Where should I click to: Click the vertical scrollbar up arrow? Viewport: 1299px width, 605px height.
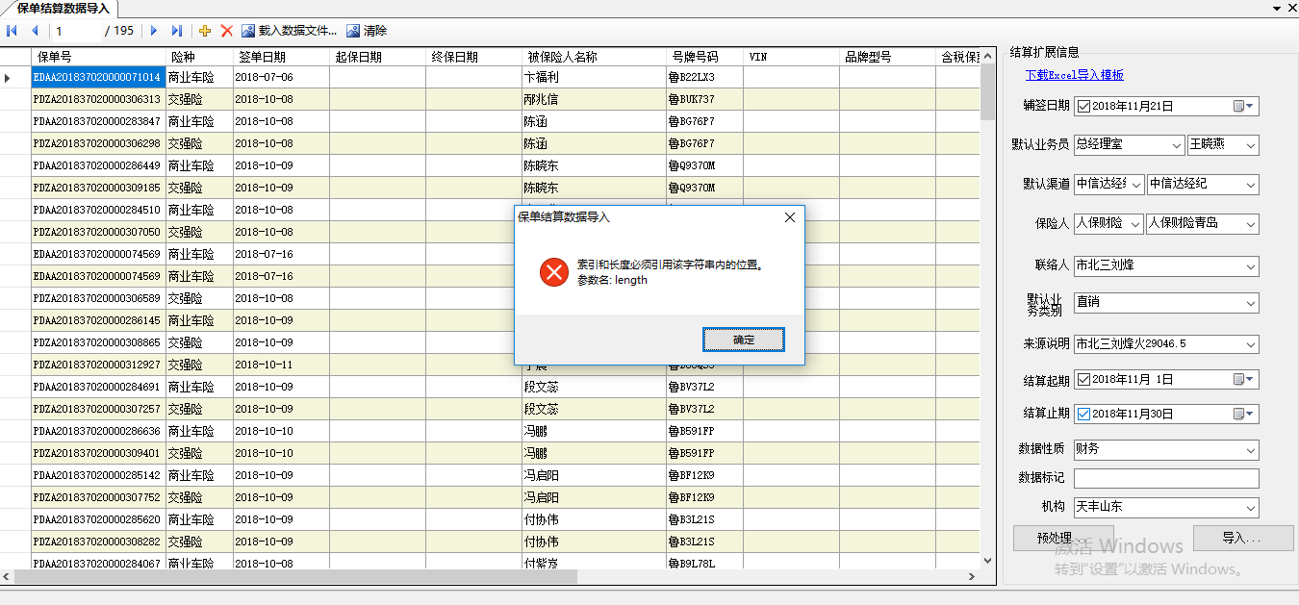click(x=988, y=57)
